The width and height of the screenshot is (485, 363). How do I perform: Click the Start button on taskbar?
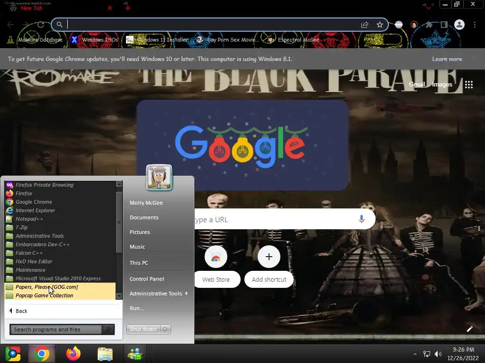point(13,354)
